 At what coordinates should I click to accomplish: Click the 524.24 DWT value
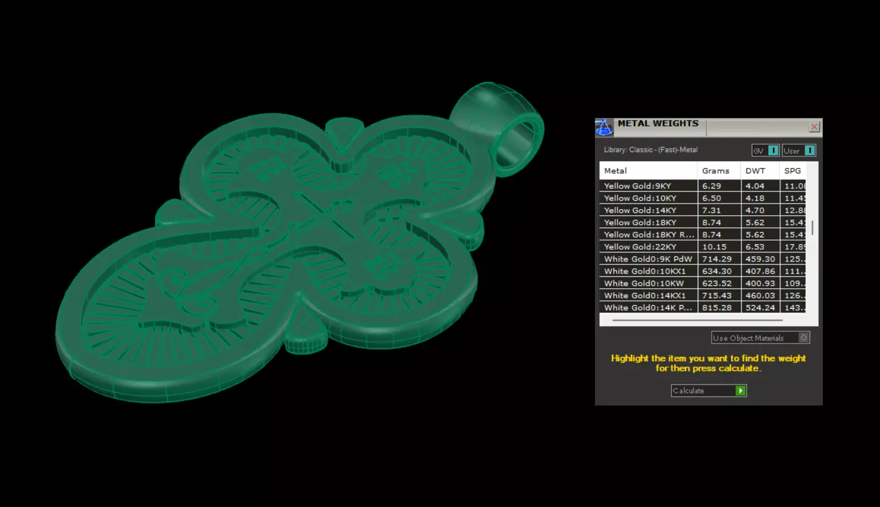pos(760,308)
